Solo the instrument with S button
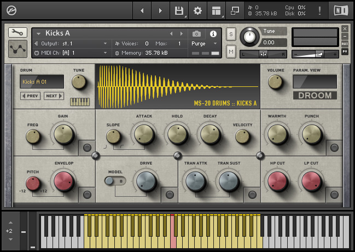The width and height of the screenshot is (355, 252). (231, 34)
